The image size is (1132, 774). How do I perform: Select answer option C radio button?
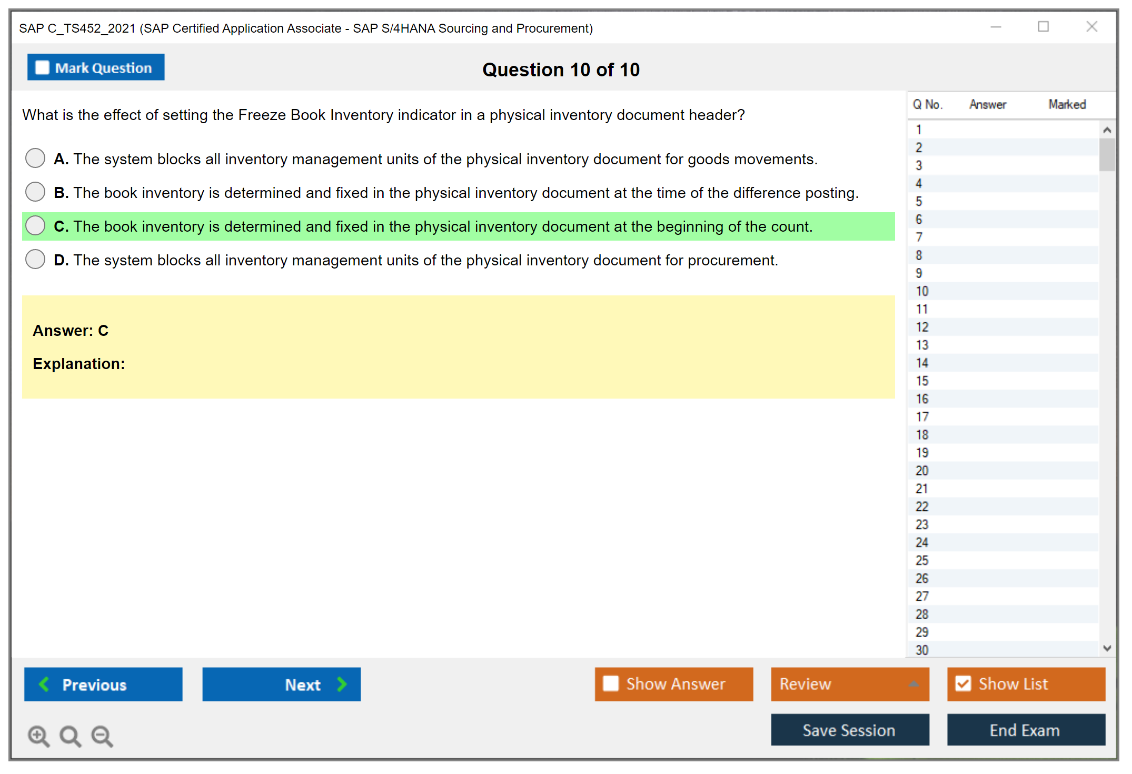point(35,225)
